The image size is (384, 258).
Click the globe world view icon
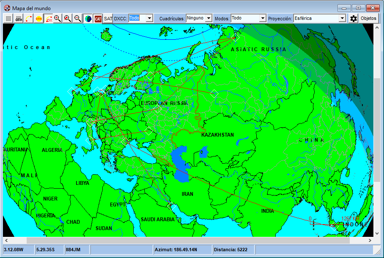pyautogui.click(x=88, y=19)
